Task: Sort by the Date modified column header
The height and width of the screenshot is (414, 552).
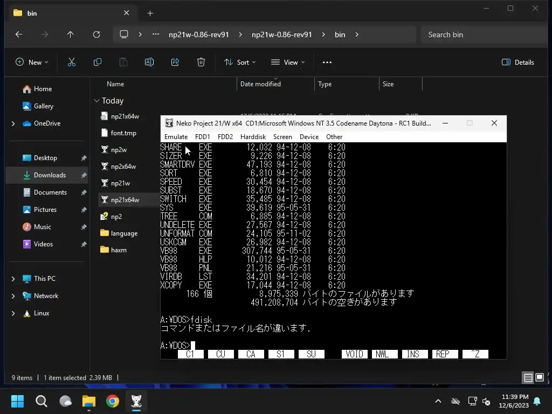Action: coord(260,84)
